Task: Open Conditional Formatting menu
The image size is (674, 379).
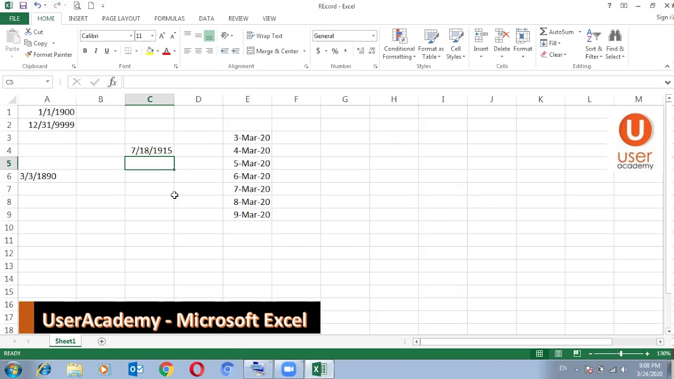Action: [x=399, y=44]
